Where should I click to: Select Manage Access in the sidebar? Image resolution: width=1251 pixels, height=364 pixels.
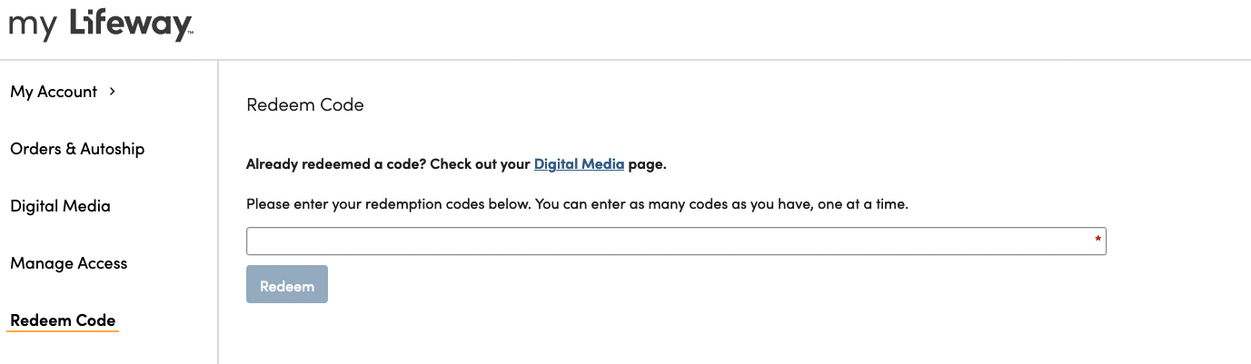pyautogui.click(x=69, y=263)
